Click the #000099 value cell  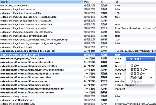click(120, 70)
